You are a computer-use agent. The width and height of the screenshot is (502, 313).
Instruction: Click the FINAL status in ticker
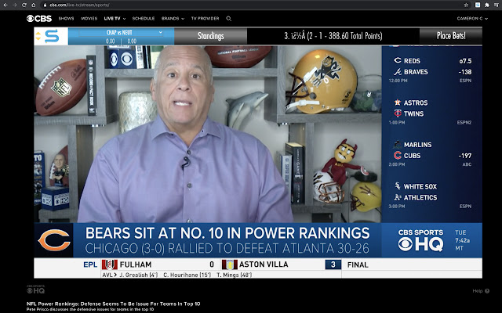click(358, 264)
